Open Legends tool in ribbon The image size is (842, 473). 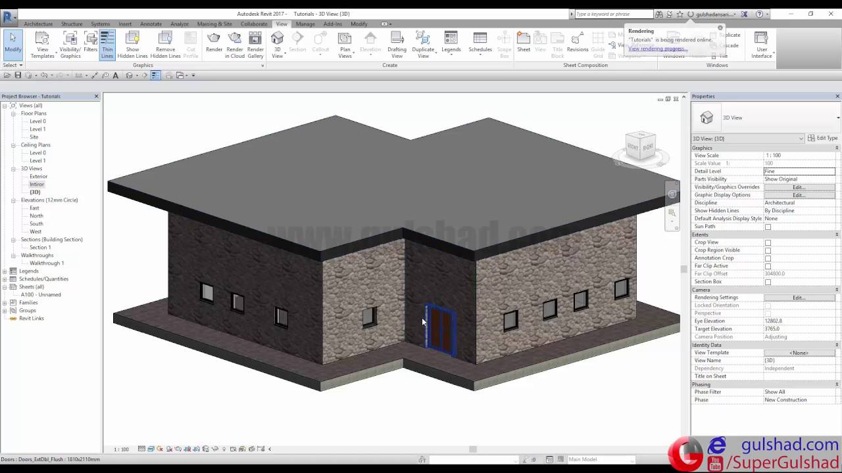(451, 43)
